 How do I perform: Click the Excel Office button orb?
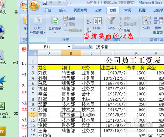[34, 6]
